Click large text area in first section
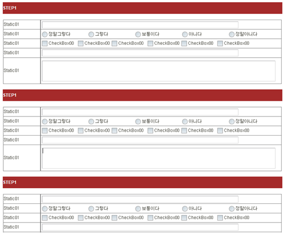 159,71
